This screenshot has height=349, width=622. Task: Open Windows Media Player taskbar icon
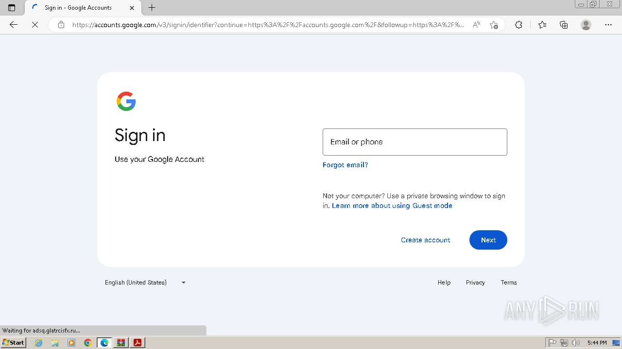[x=71, y=343]
